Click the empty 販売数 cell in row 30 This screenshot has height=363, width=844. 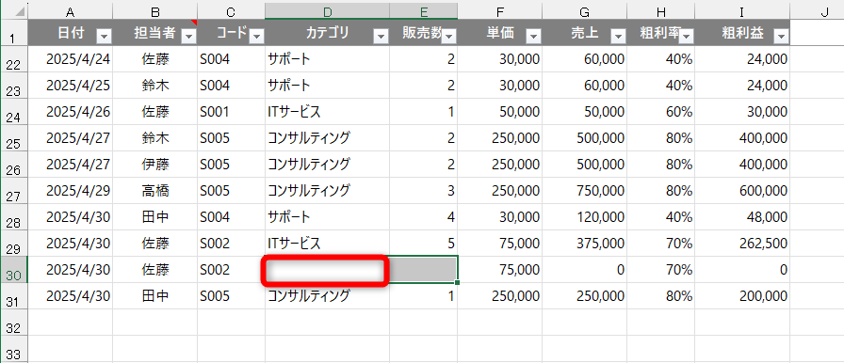click(x=424, y=270)
